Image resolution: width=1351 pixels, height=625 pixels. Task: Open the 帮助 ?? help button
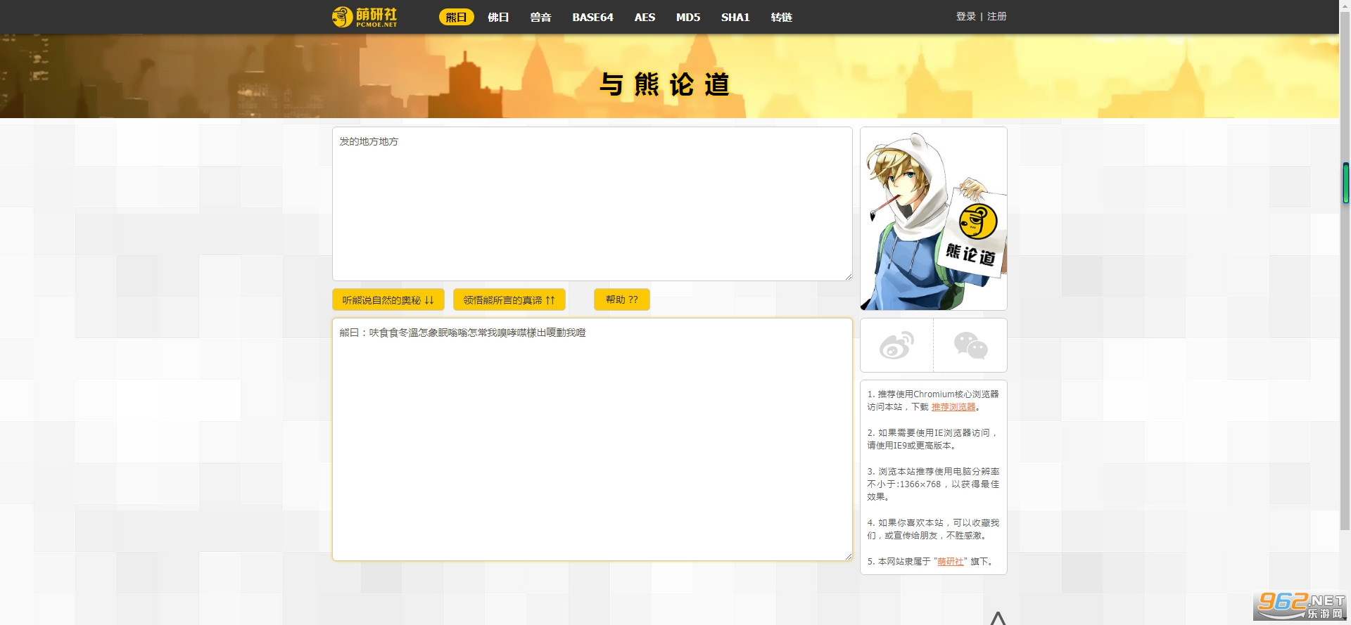[x=622, y=299]
